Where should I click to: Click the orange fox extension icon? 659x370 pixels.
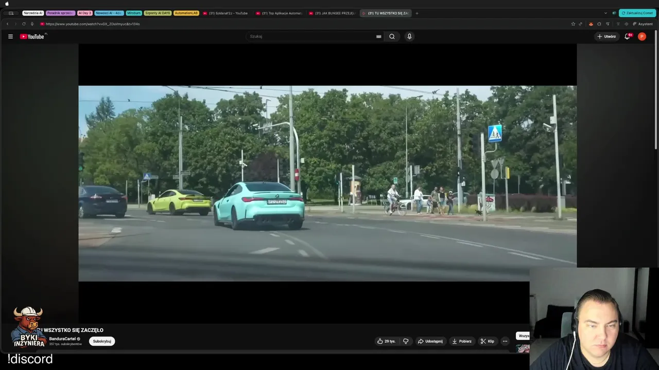(x=591, y=24)
